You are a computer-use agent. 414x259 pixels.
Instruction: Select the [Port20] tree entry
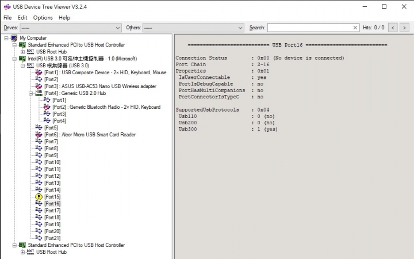(52, 231)
